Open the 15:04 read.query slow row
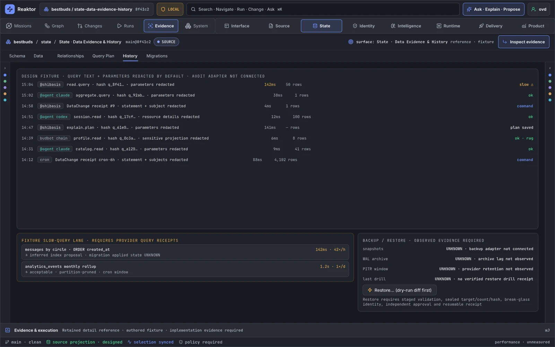555x347 pixels. pos(277,85)
